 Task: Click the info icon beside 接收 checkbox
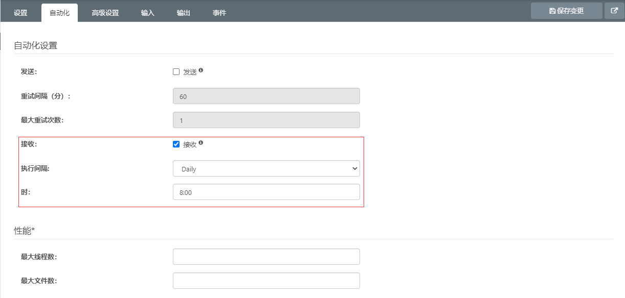coord(201,143)
